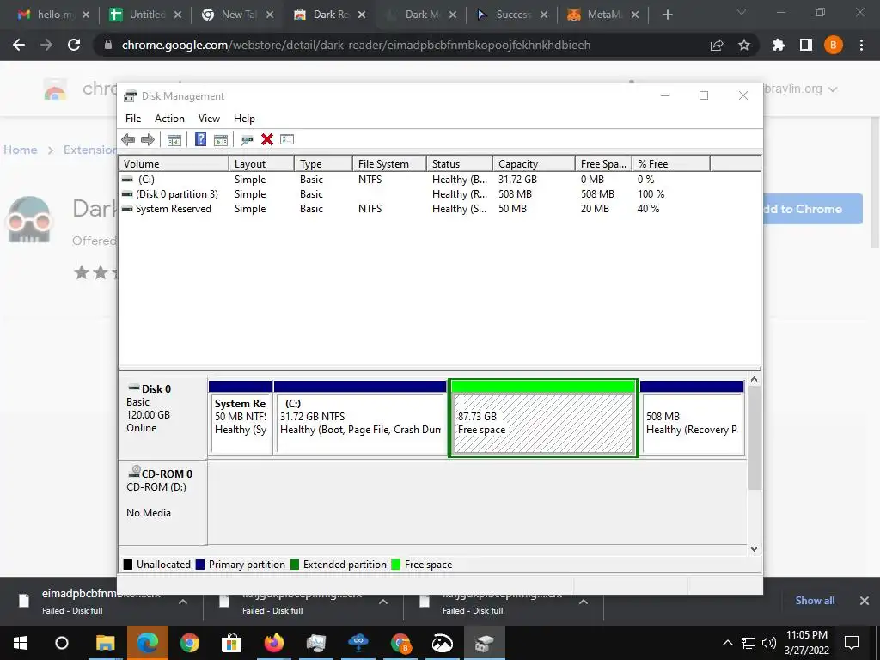Expand options for the third failed download item
880x660 pixels.
click(584, 602)
